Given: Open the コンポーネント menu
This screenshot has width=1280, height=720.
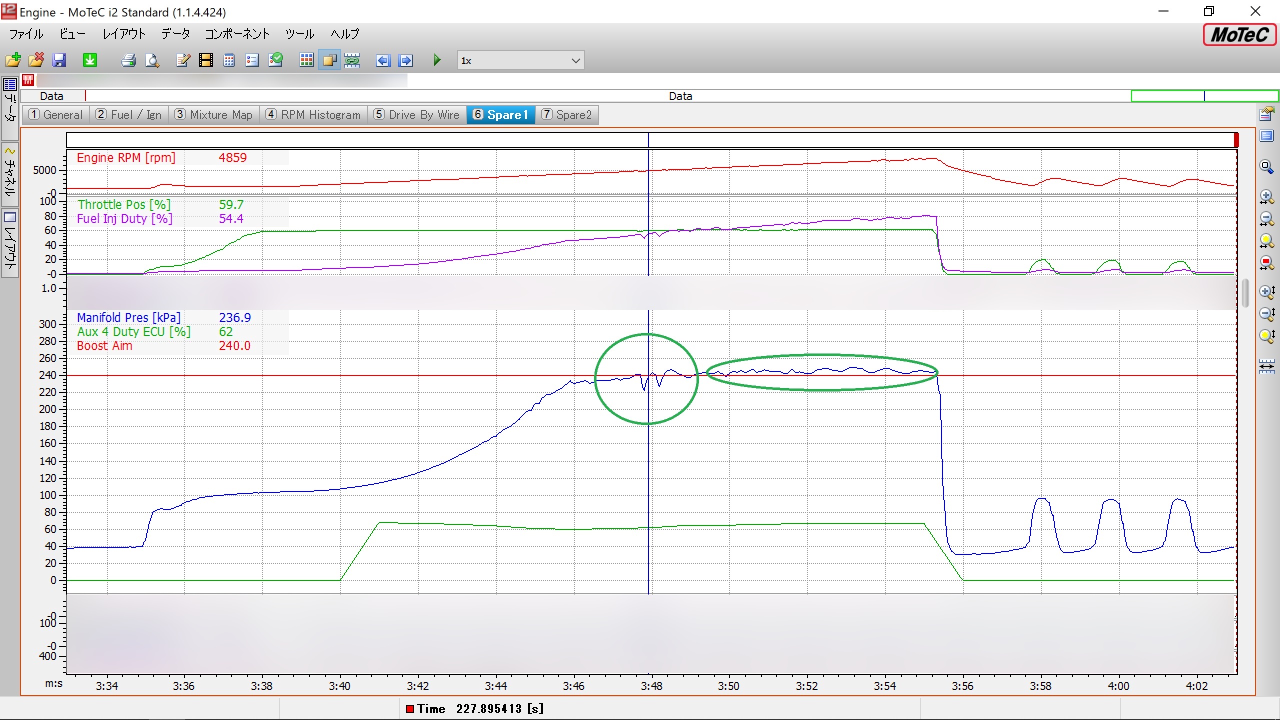Looking at the screenshot, I should 237,34.
